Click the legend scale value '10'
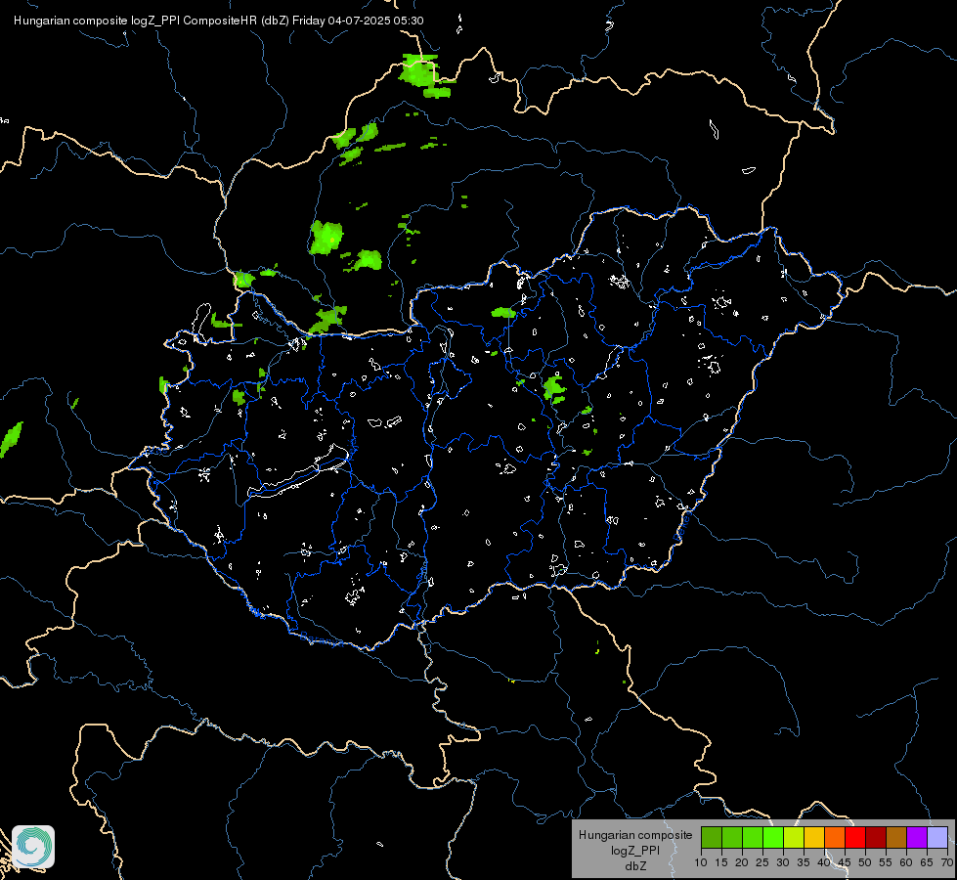This screenshot has height=880, width=957. [701, 862]
